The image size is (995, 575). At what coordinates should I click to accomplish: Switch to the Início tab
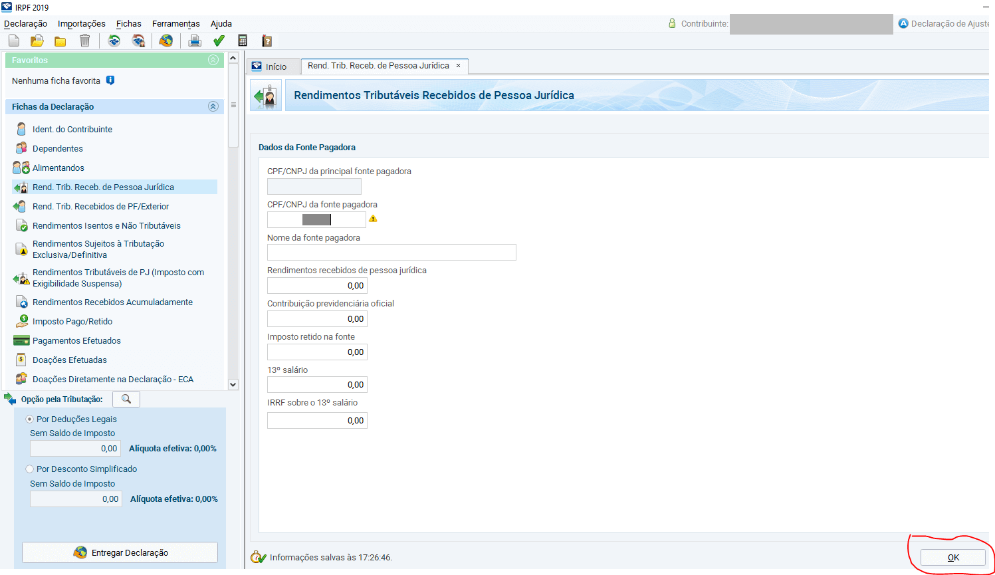273,66
